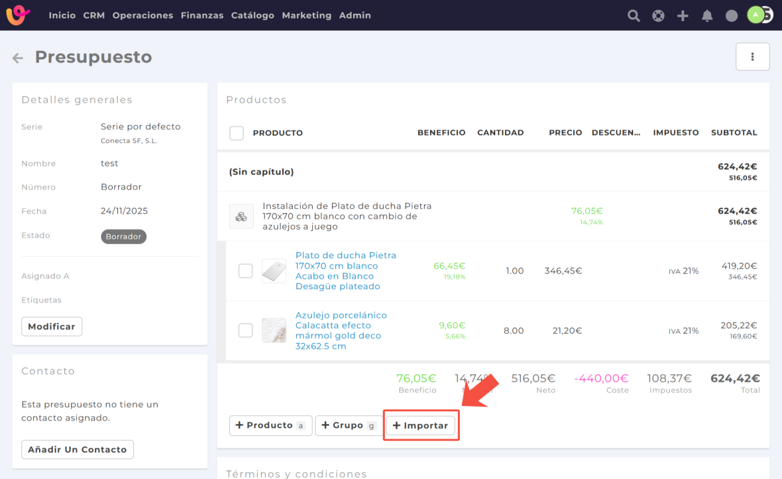Open the three-dot options menu

(x=752, y=57)
